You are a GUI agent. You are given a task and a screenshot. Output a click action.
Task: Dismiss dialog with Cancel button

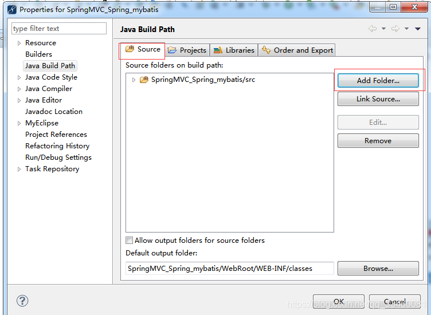point(395,302)
